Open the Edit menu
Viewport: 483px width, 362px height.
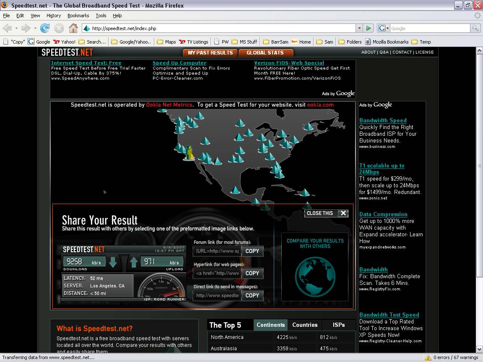(20, 16)
